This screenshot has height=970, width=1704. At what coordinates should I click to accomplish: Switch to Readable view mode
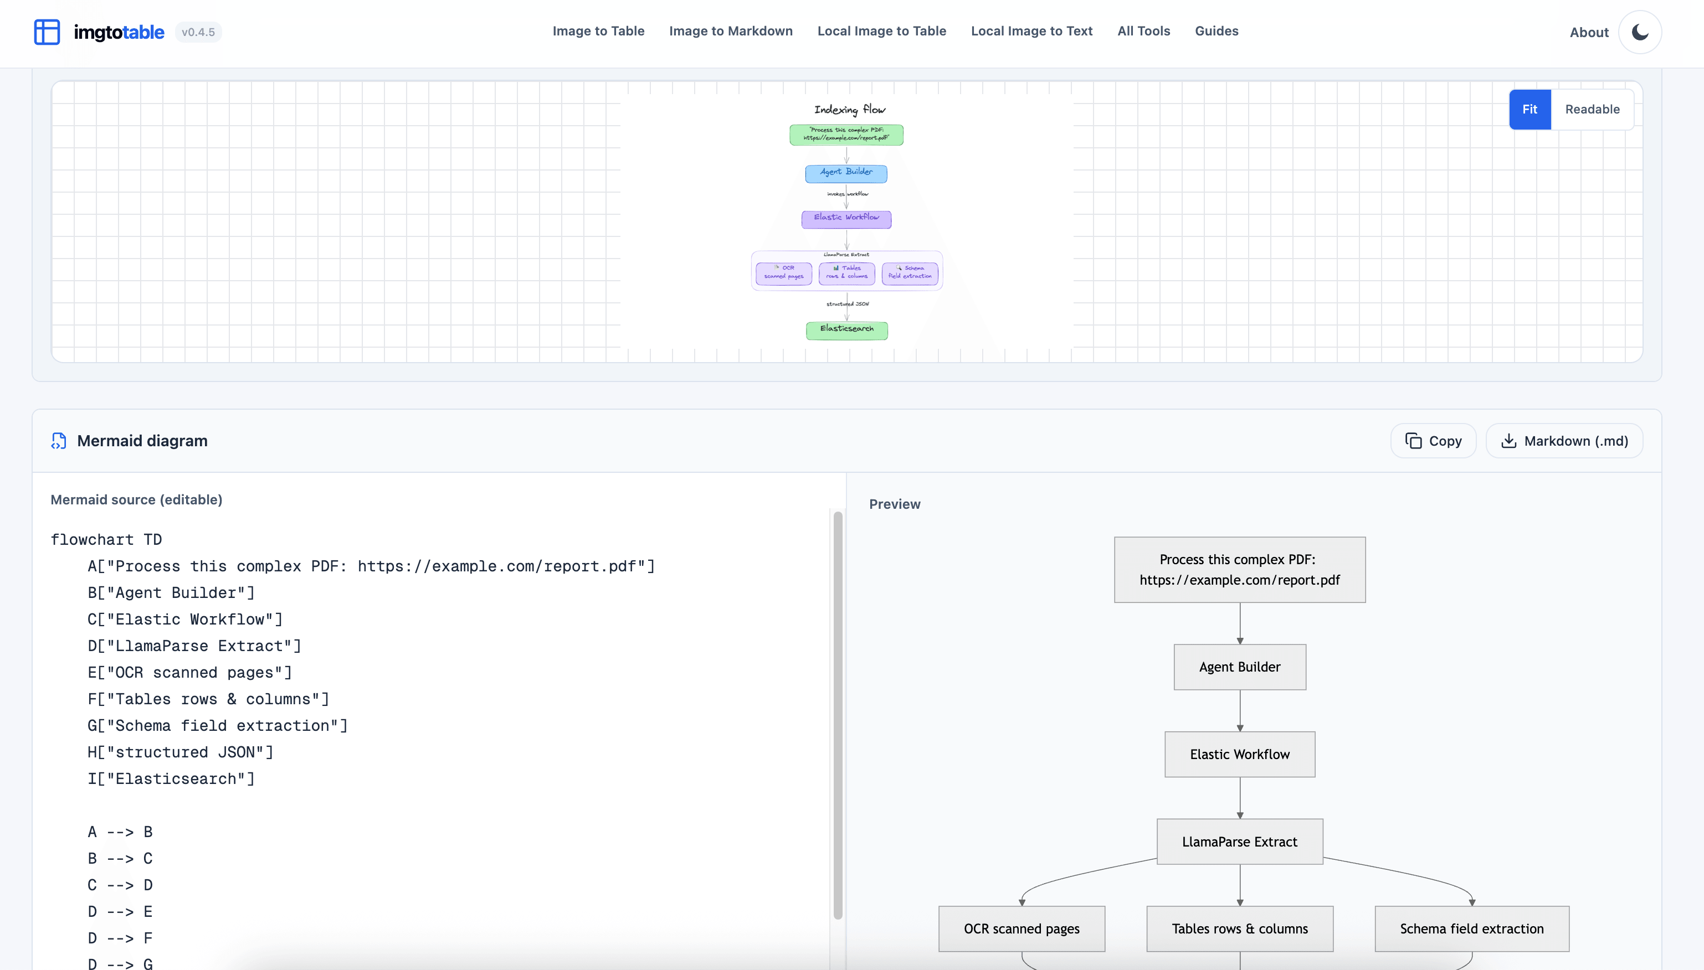pos(1592,109)
